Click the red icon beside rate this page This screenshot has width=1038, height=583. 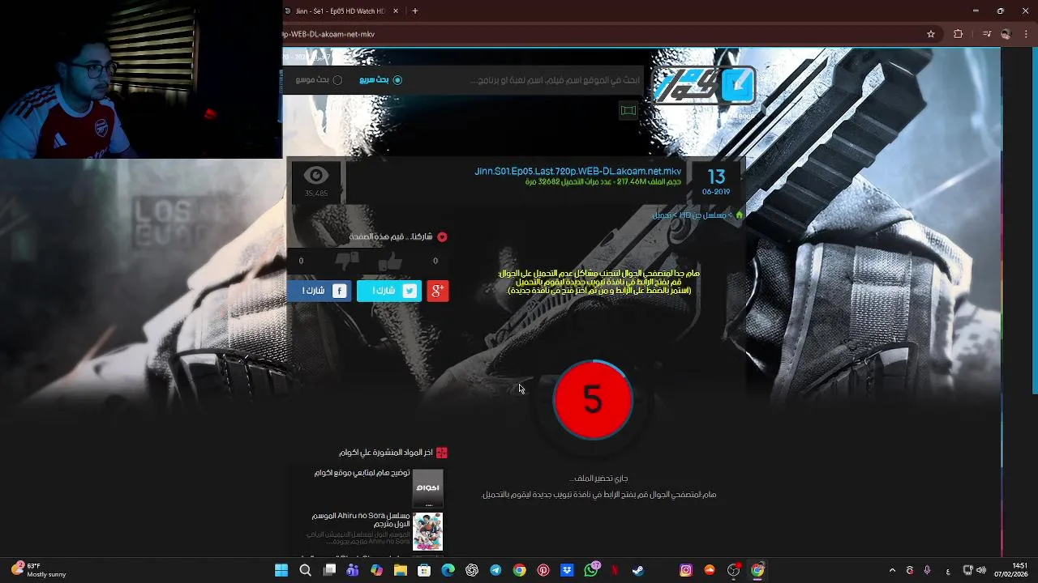coord(442,237)
